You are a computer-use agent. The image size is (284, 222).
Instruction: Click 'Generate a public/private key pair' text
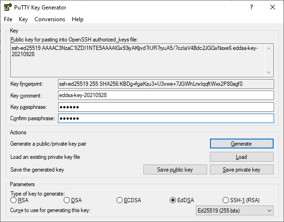(48, 144)
